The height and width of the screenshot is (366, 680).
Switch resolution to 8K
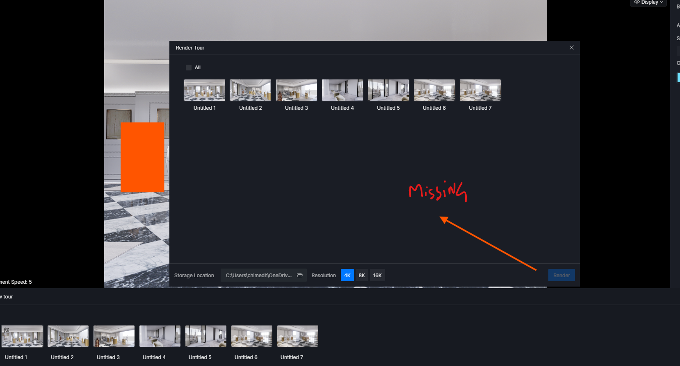361,275
